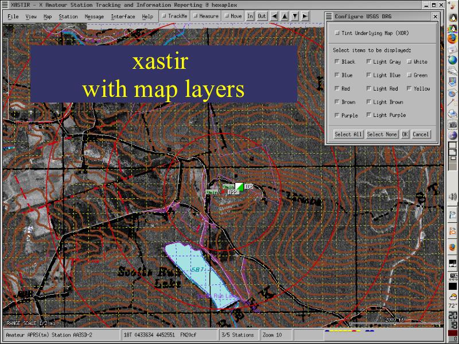Open the Message menu
This screenshot has width=459, height=344.
tap(94, 17)
